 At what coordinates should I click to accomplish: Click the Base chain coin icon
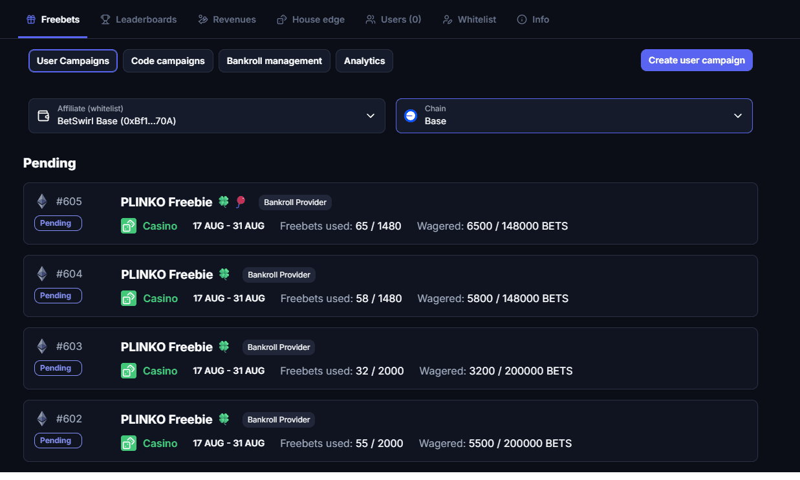tap(411, 115)
